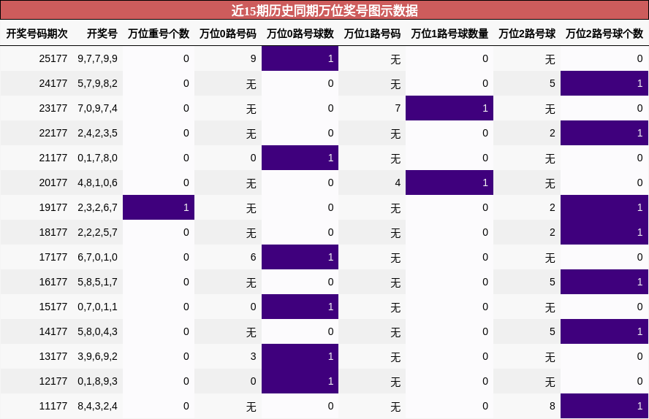The height and width of the screenshot is (419, 649).
Task: Click highlighted 万位0路号球数 cell in row 12177
Action: (300, 381)
